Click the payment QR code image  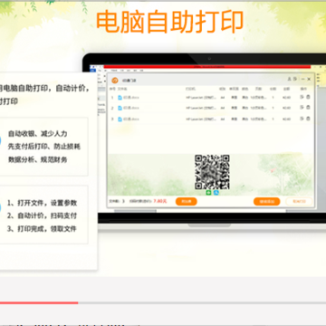click(212, 172)
